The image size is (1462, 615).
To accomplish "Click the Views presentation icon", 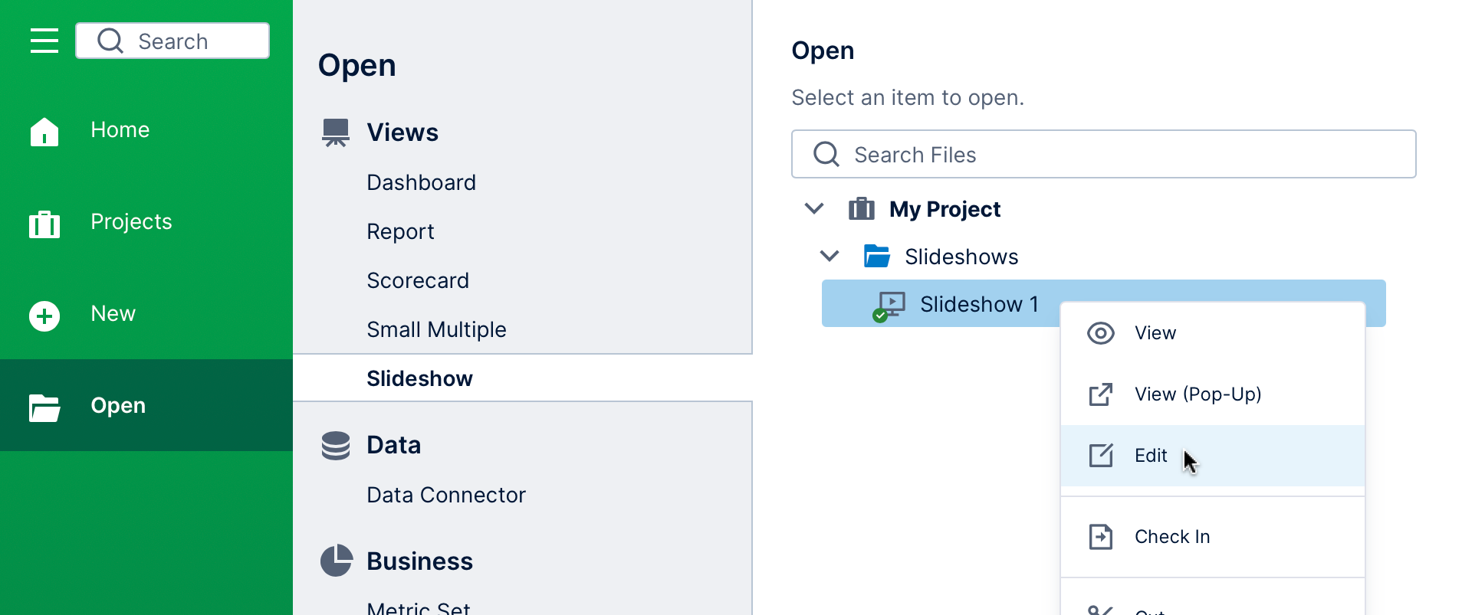I will point(336,132).
